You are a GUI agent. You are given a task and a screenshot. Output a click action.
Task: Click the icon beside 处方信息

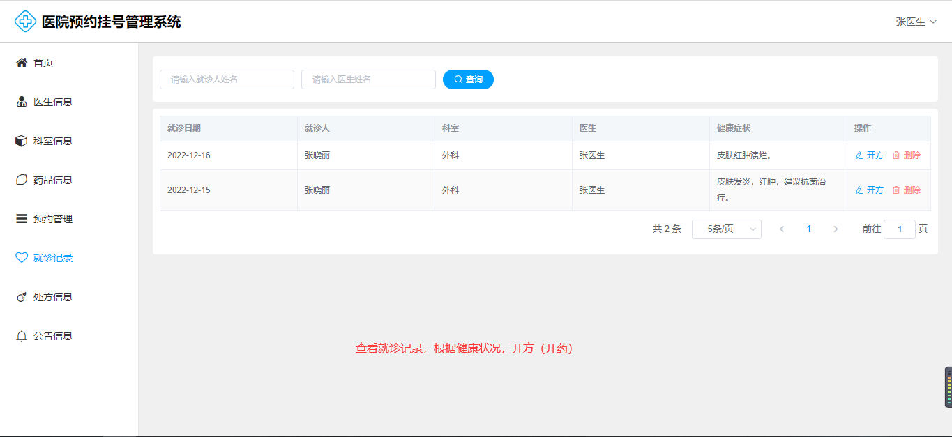click(x=22, y=297)
